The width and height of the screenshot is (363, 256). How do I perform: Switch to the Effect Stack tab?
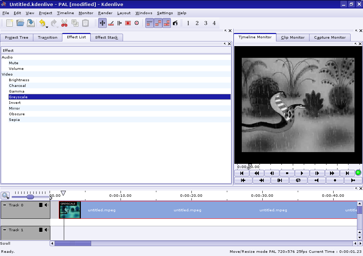click(x=106, y=38)
